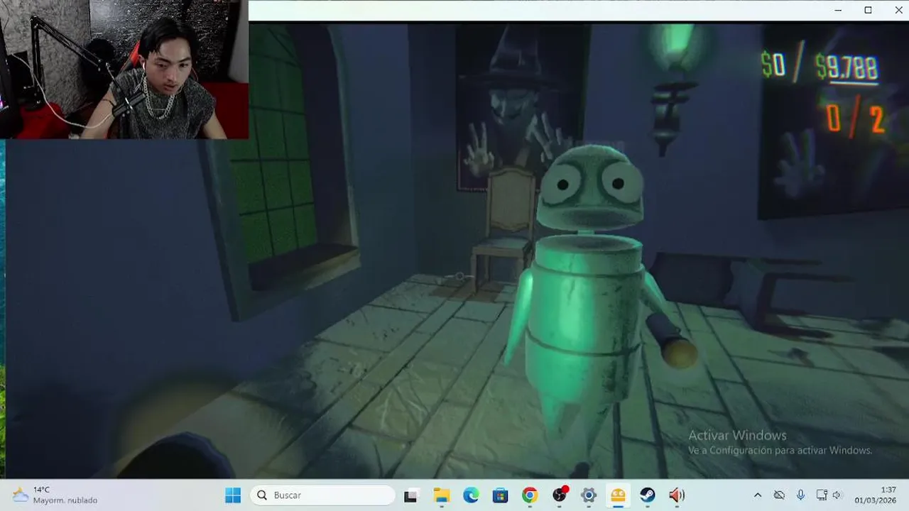The width and height of the screenshot is (909, 511).
Task: Click the green robot character's head
Action: point(589,187)
